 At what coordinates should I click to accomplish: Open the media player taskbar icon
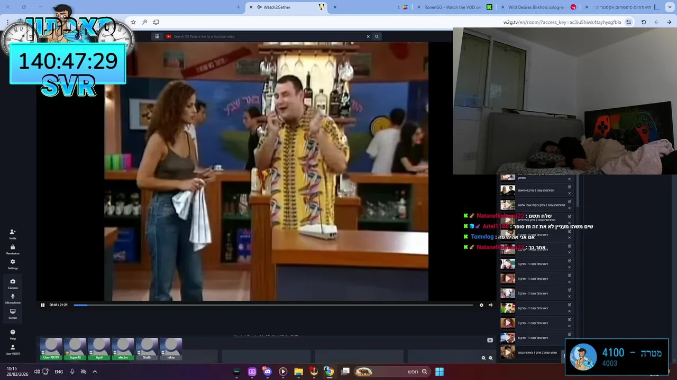283,372
